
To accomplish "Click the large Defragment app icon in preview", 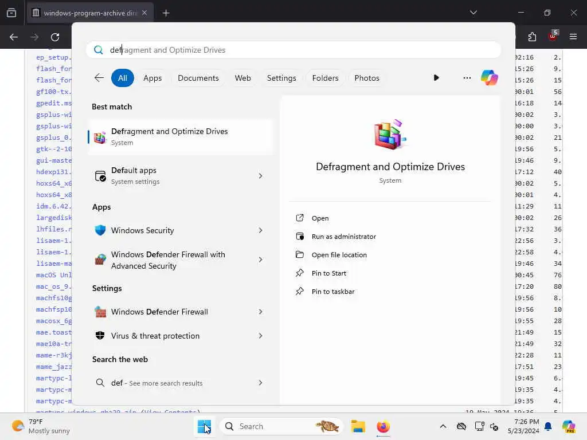I will click(390, 135).
